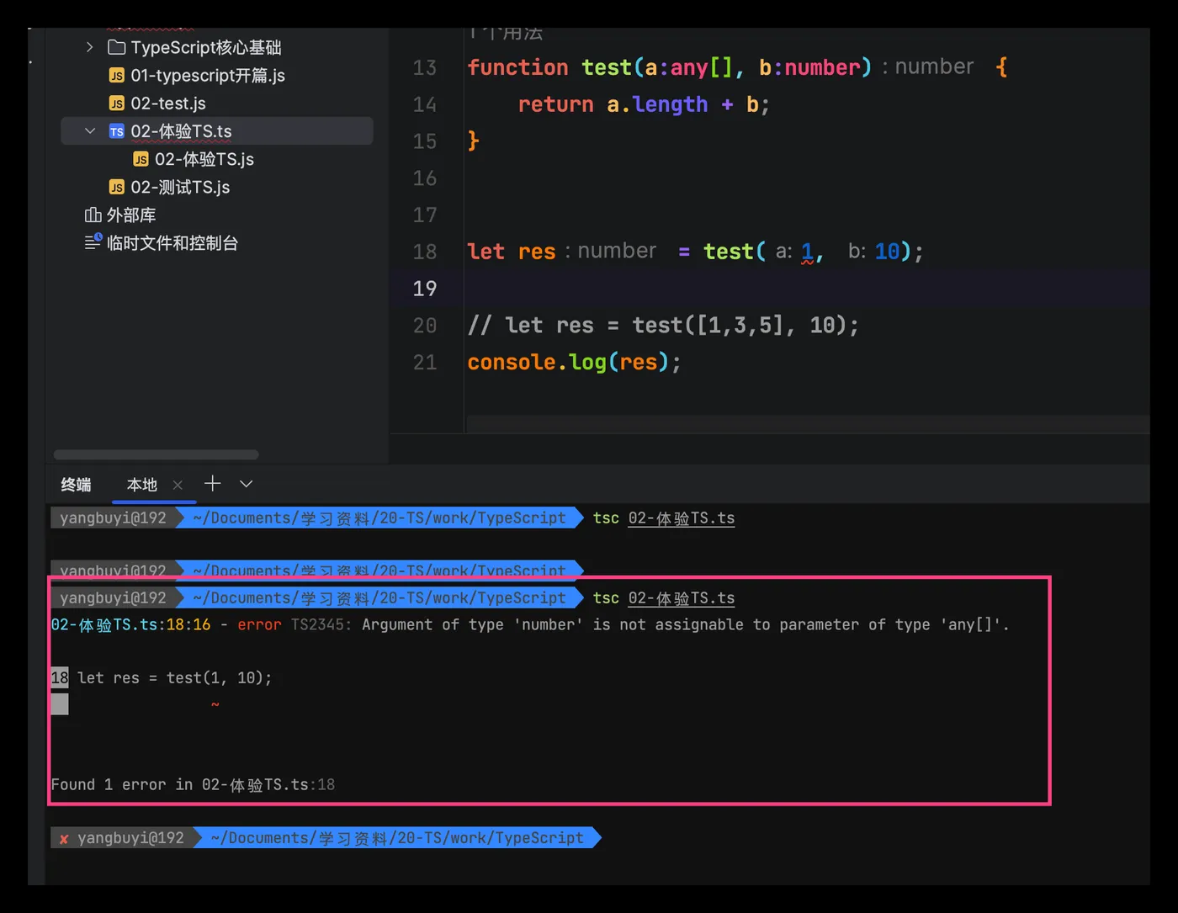Switch to the 本地 terminal tab
1178x913 pixels.
[x=141, y=485]
